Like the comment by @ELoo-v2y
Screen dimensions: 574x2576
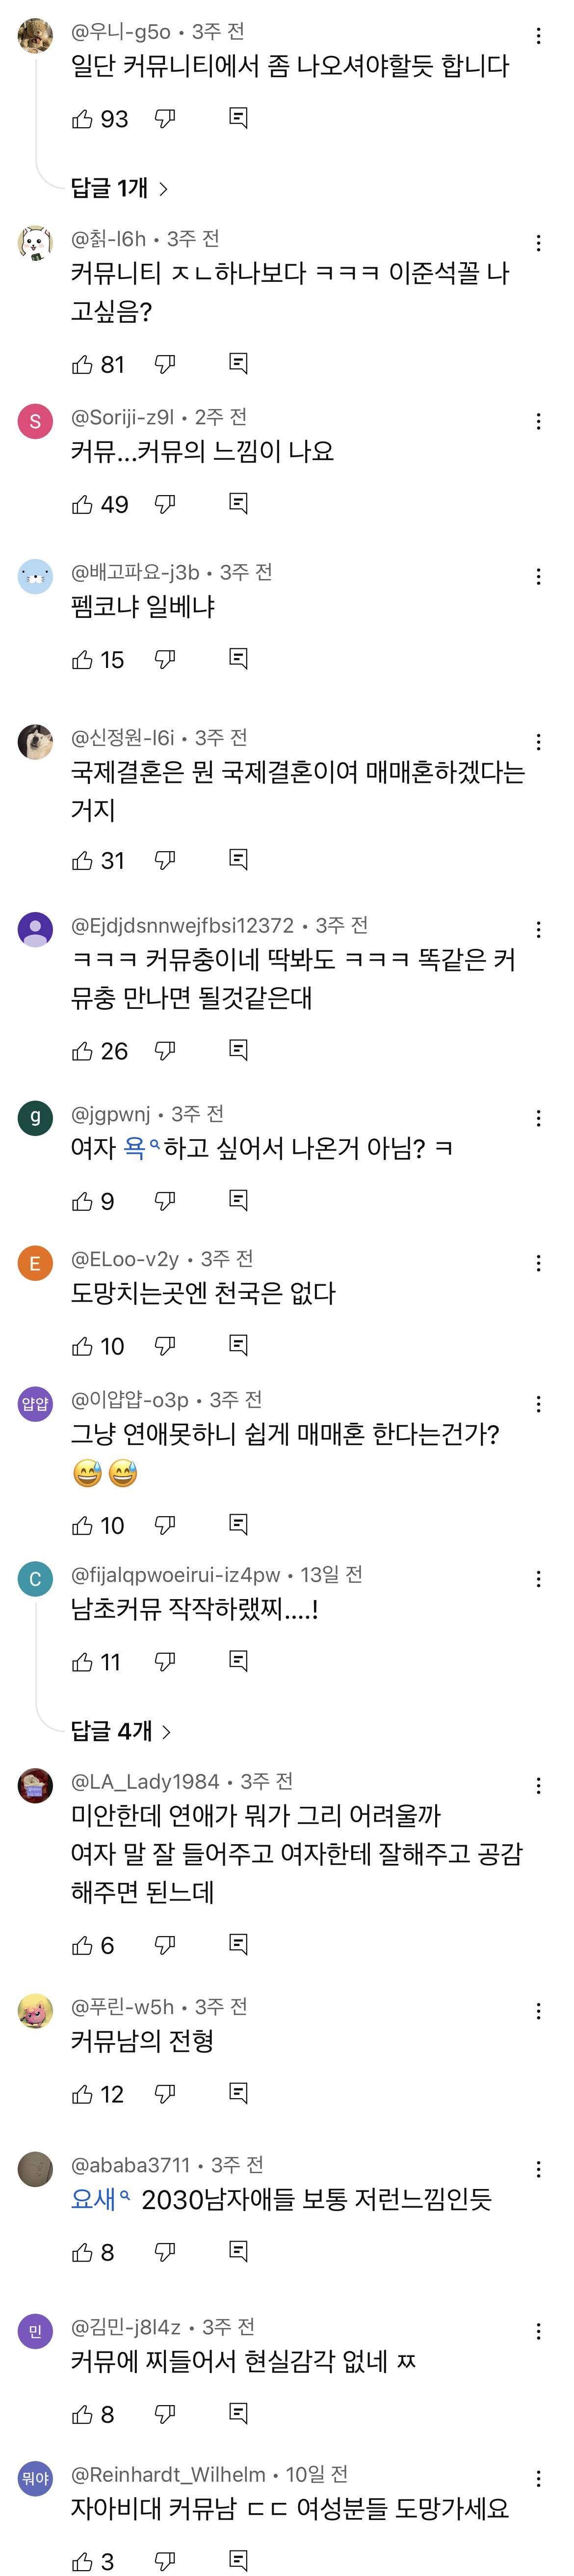point(83,1346)
